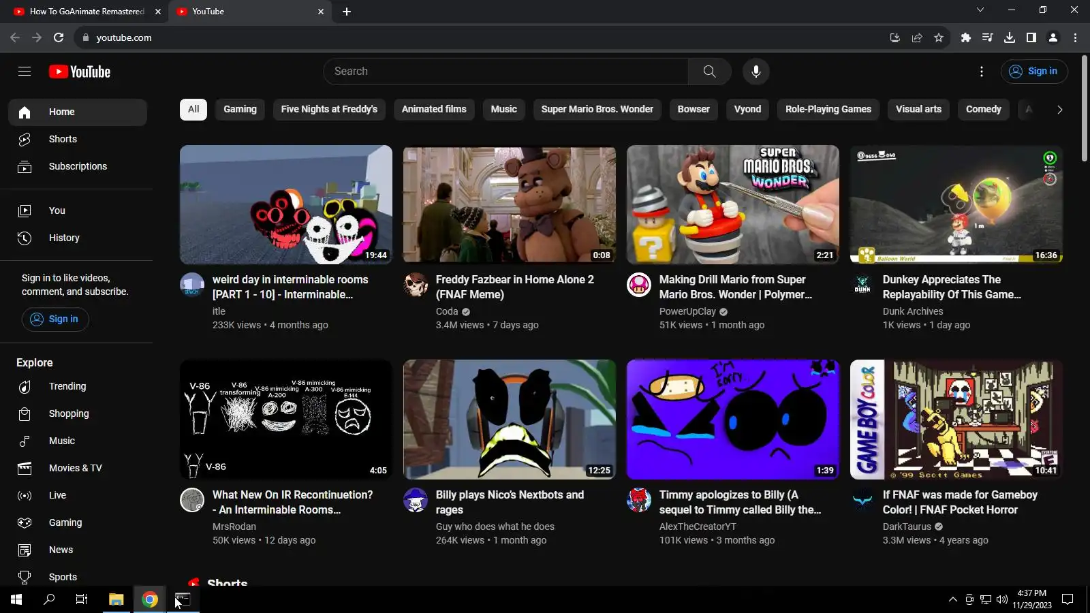The image size is (1090, 613).
Task: Open the hamburger guide menu
Action: coord(25,72)
